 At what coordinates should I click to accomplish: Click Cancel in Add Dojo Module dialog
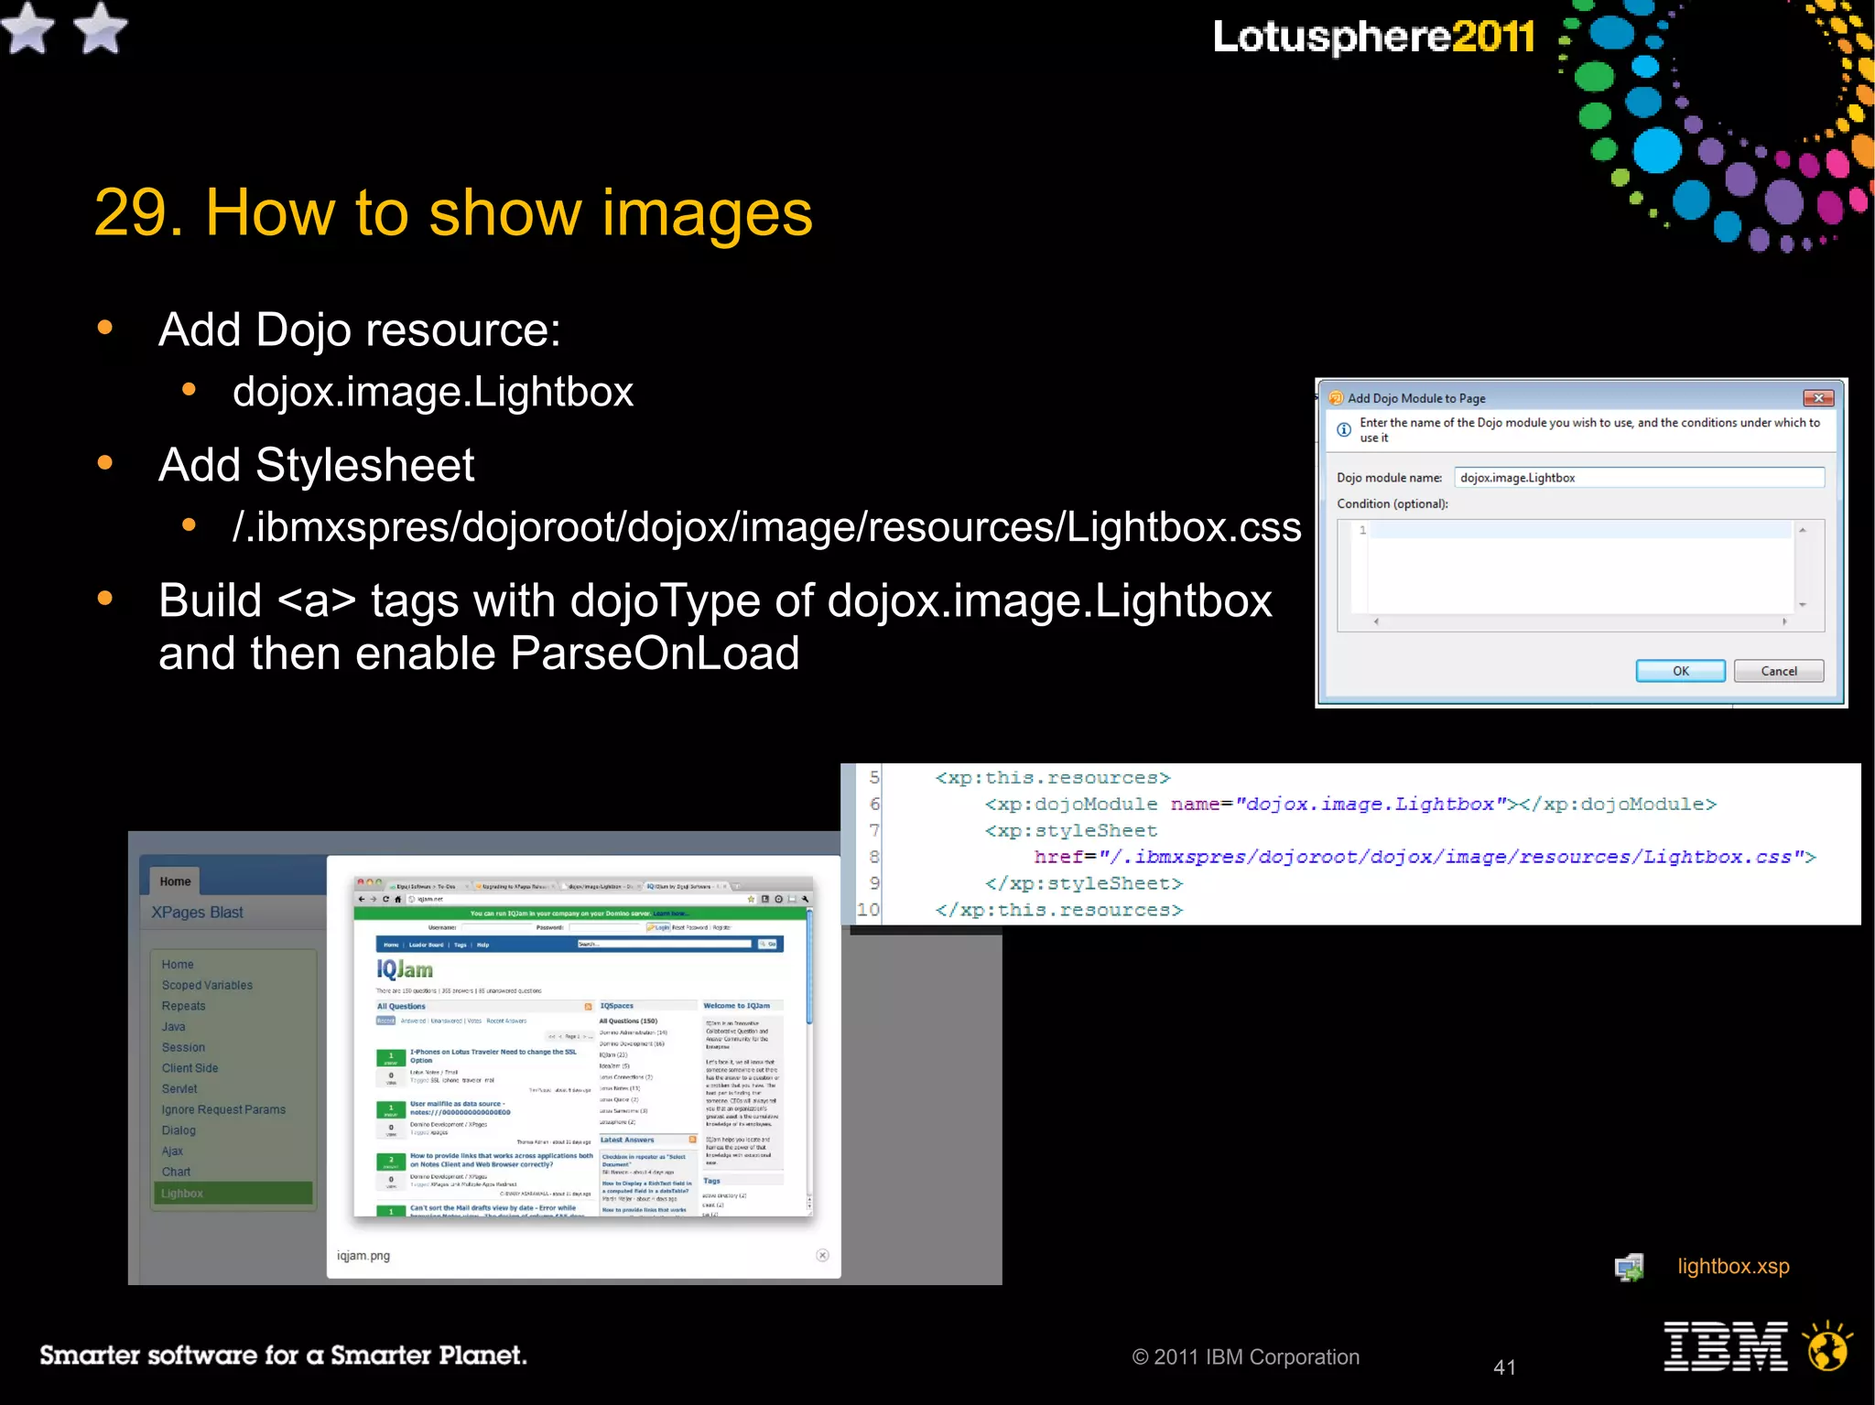click(x=1779, y=671)
